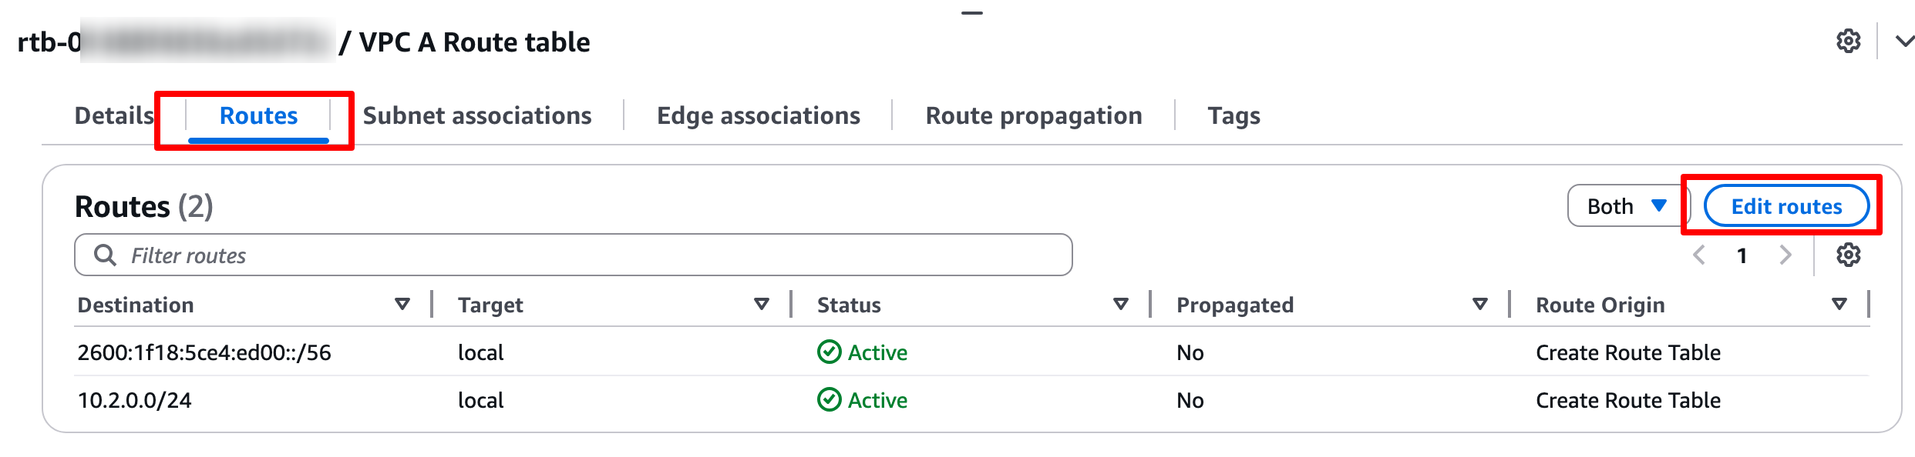Viewport: 1915px width, 457px height.
Task: Sort by Route Origin column arrow
Action: click(x=1839, y=305)
